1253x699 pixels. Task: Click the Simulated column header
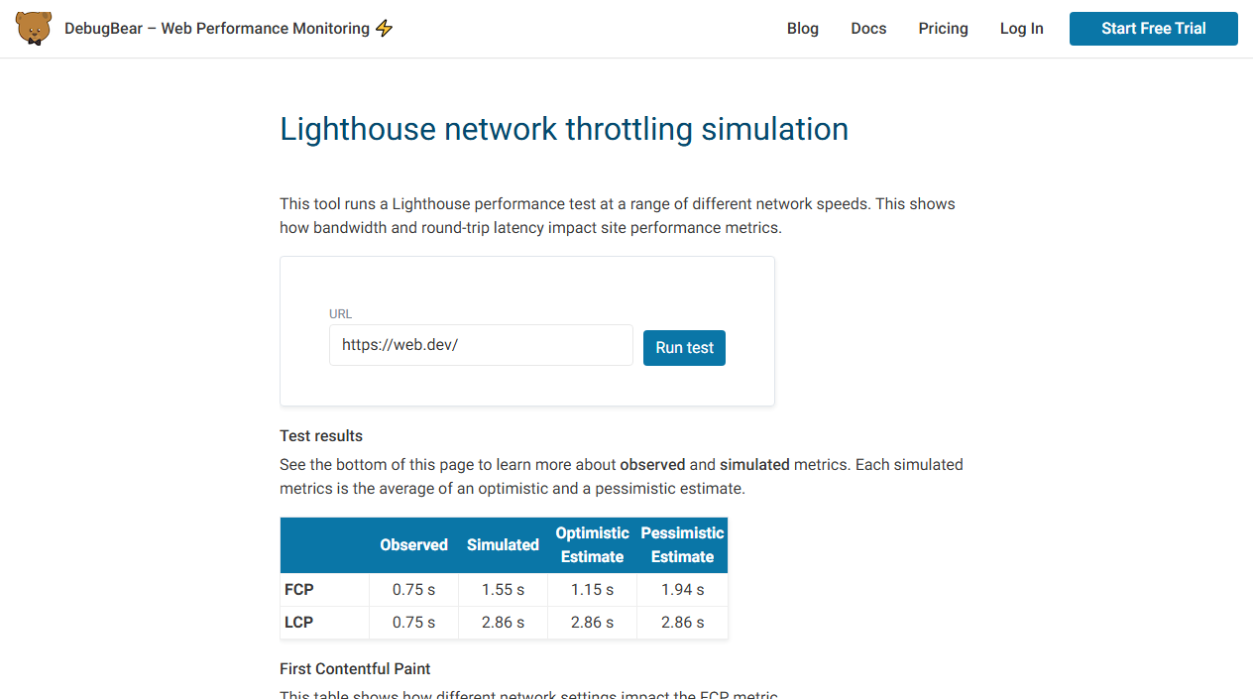(x=503, y=544)
